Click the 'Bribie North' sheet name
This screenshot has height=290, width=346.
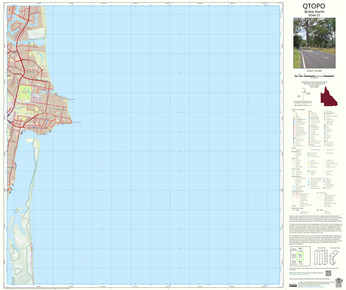pos(314,12)
